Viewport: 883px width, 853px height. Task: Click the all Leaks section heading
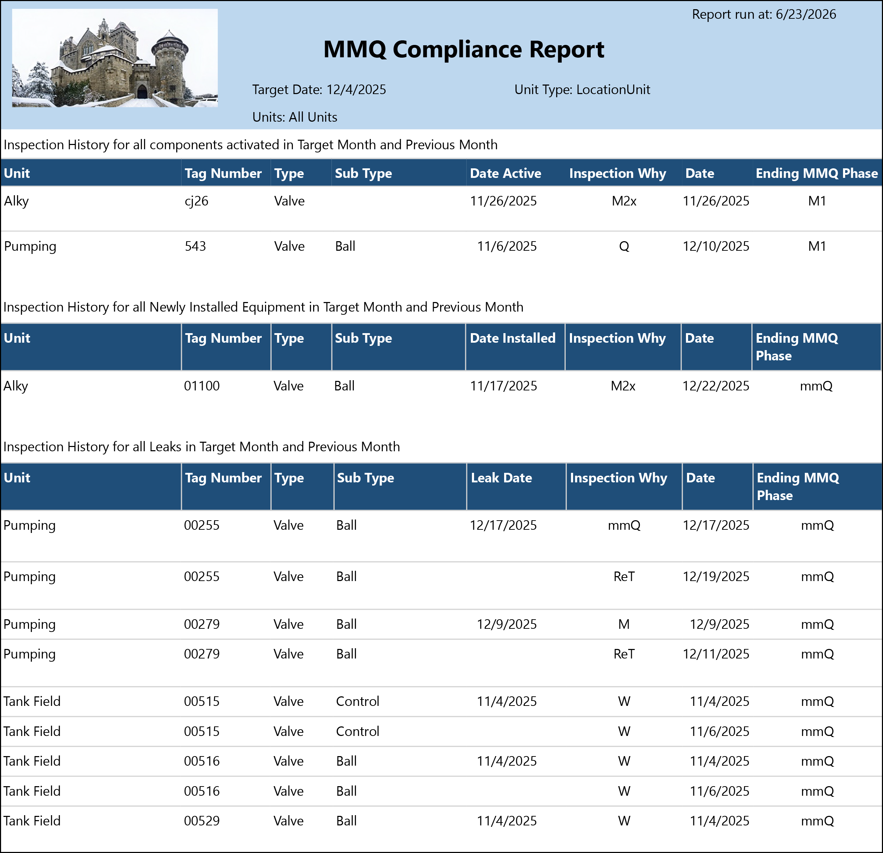(x=201, y=447)
